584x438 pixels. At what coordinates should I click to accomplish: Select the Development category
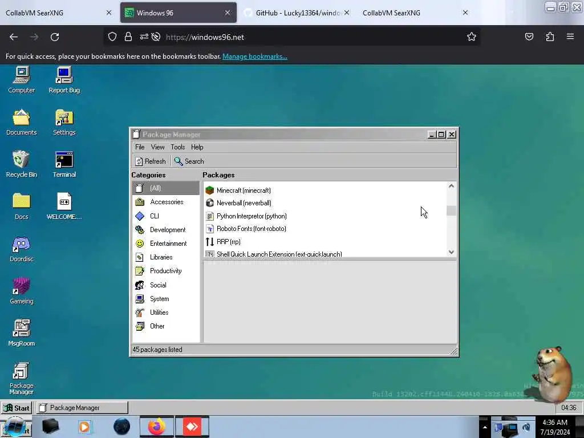coord(166,230)
